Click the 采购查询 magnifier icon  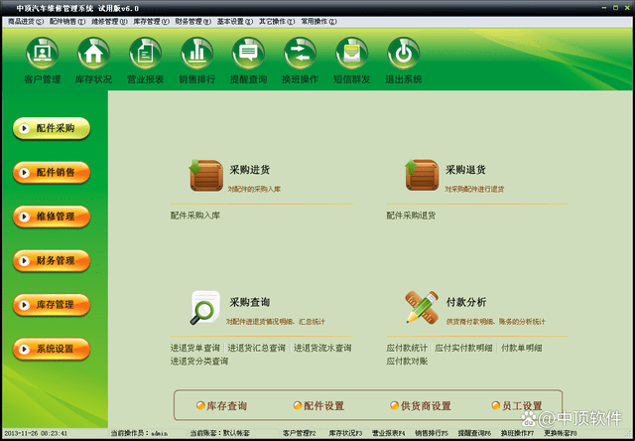pos(205,308)
